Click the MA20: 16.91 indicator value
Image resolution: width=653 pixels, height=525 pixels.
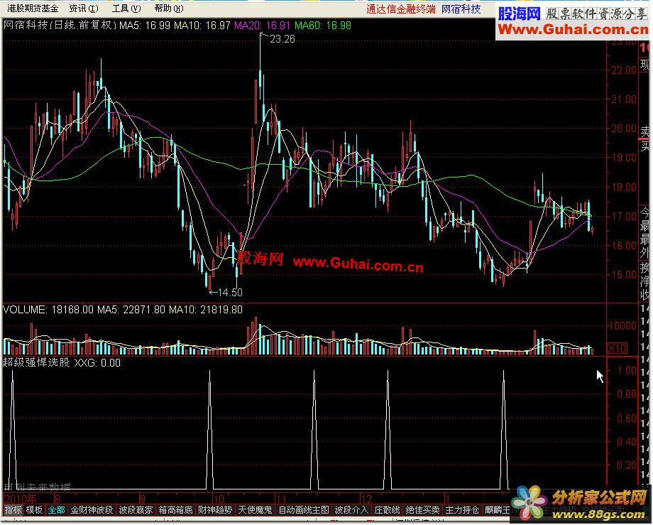point(263,26)
